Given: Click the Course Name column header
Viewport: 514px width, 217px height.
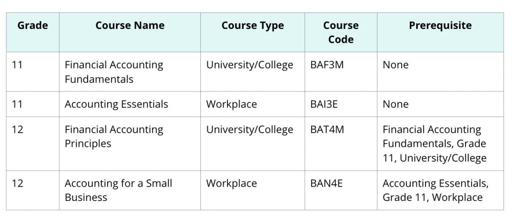Looking at the screenshot, I should 130,26.
